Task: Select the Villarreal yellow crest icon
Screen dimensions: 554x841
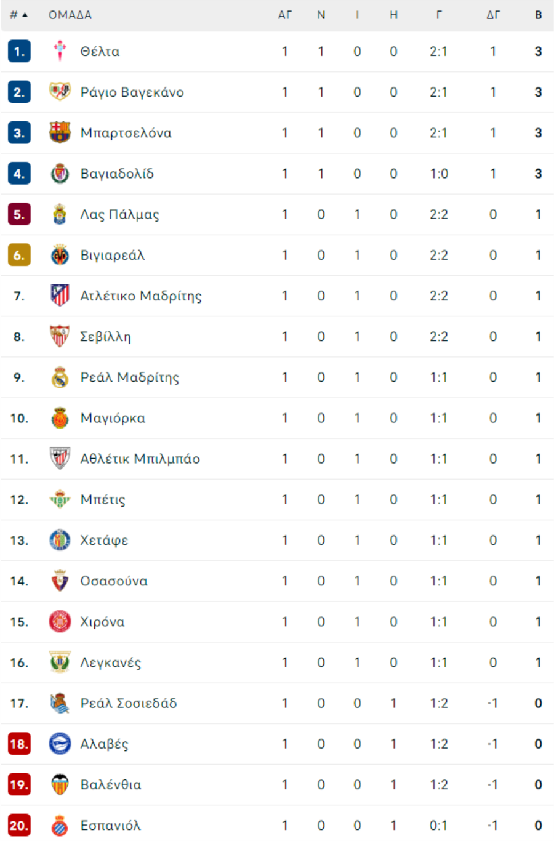Action: coord(60,255)
